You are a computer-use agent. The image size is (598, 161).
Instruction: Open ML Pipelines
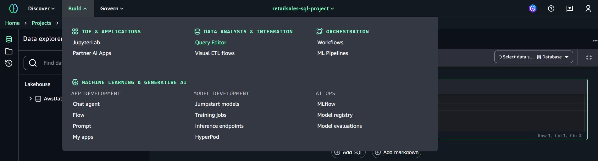point(333,53)
